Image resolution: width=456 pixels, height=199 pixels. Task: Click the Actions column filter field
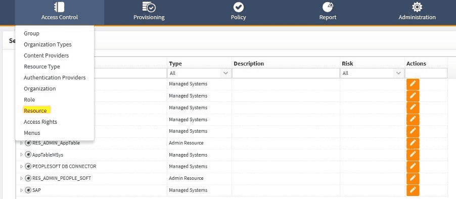coord(426,73)
